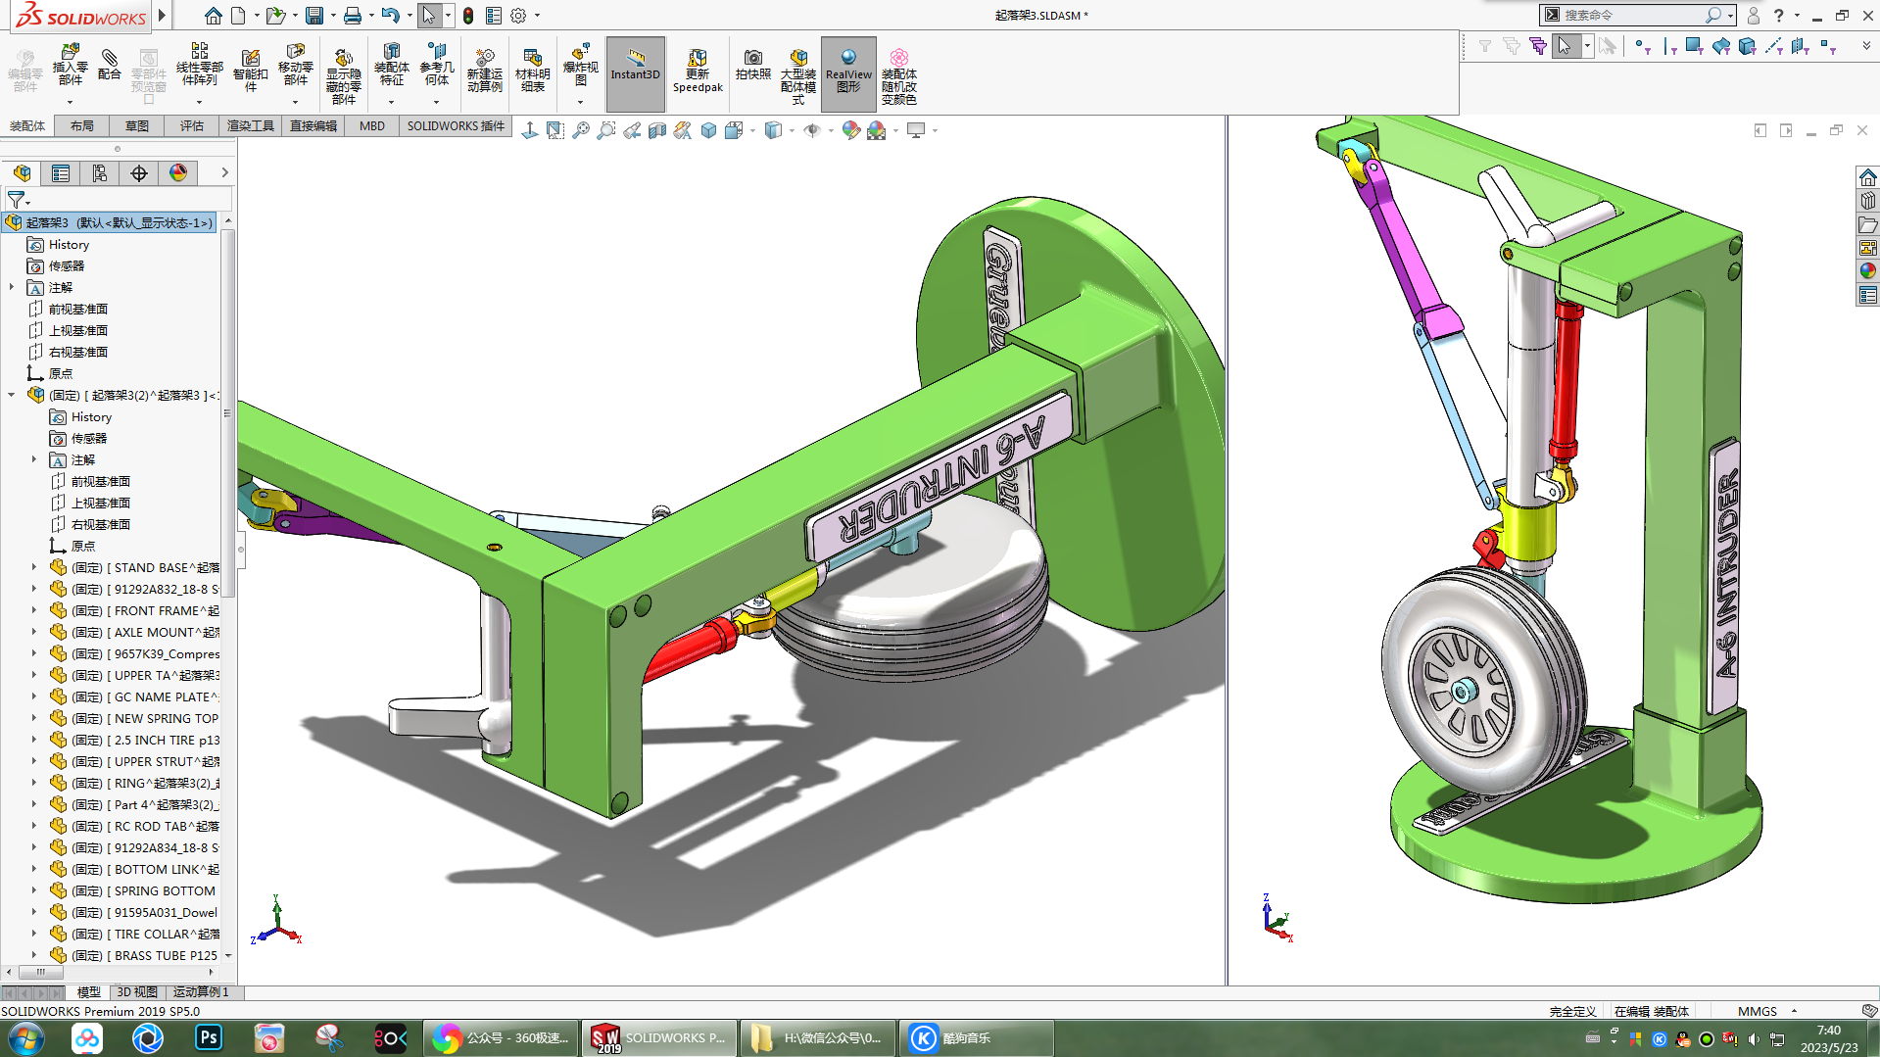
Task: Toggle the Filter Vertices selection filter
Action: tap(1643, 46)
